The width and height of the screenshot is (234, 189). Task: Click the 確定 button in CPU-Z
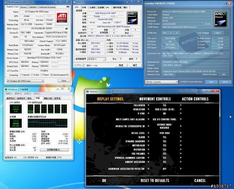[x=135, y=65]
